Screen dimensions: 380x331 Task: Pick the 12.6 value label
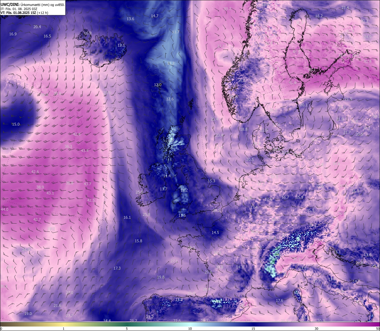(170, 99)
